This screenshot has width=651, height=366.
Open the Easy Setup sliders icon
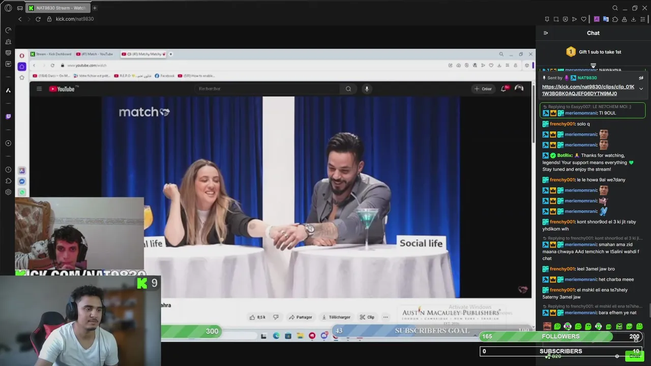[642, 19]
